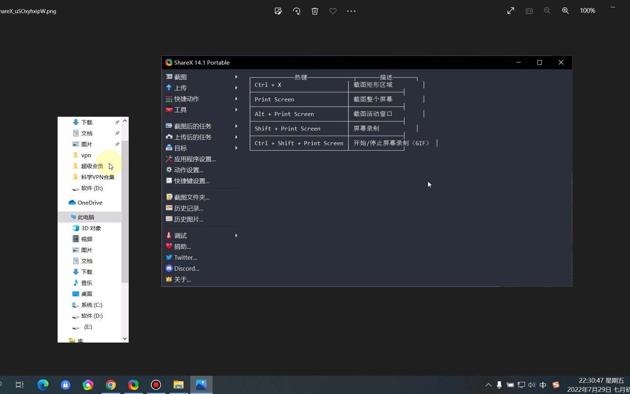This screenshot has width=630, height=394.
Task: Expand the 截图后的任务 submenu arrow
Action: coord(236,126)
